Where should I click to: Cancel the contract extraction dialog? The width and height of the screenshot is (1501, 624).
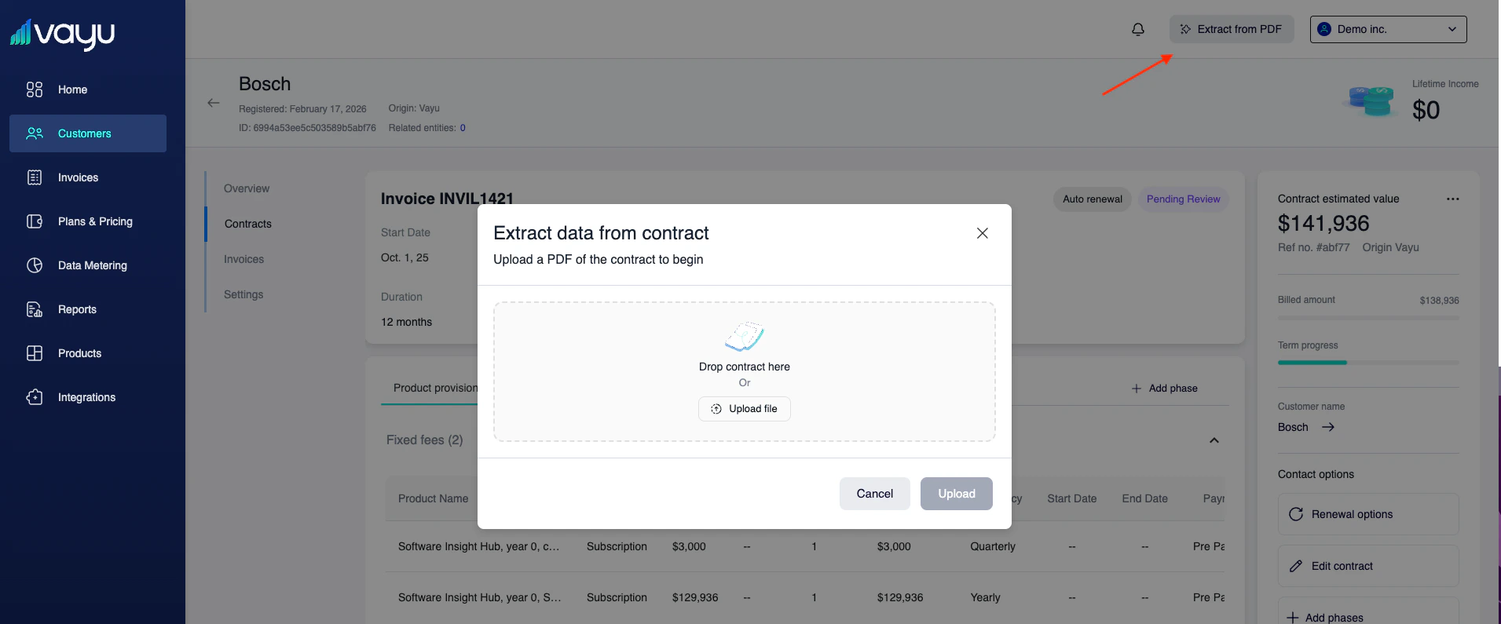875,494
